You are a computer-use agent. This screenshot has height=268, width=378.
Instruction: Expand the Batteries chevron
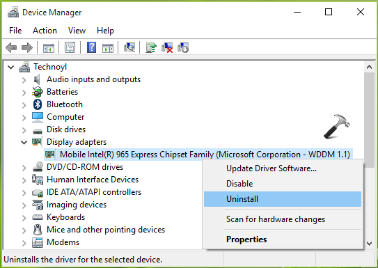coord(24,93)
